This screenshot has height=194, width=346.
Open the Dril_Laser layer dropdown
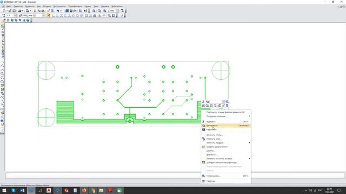pos(44,16)
